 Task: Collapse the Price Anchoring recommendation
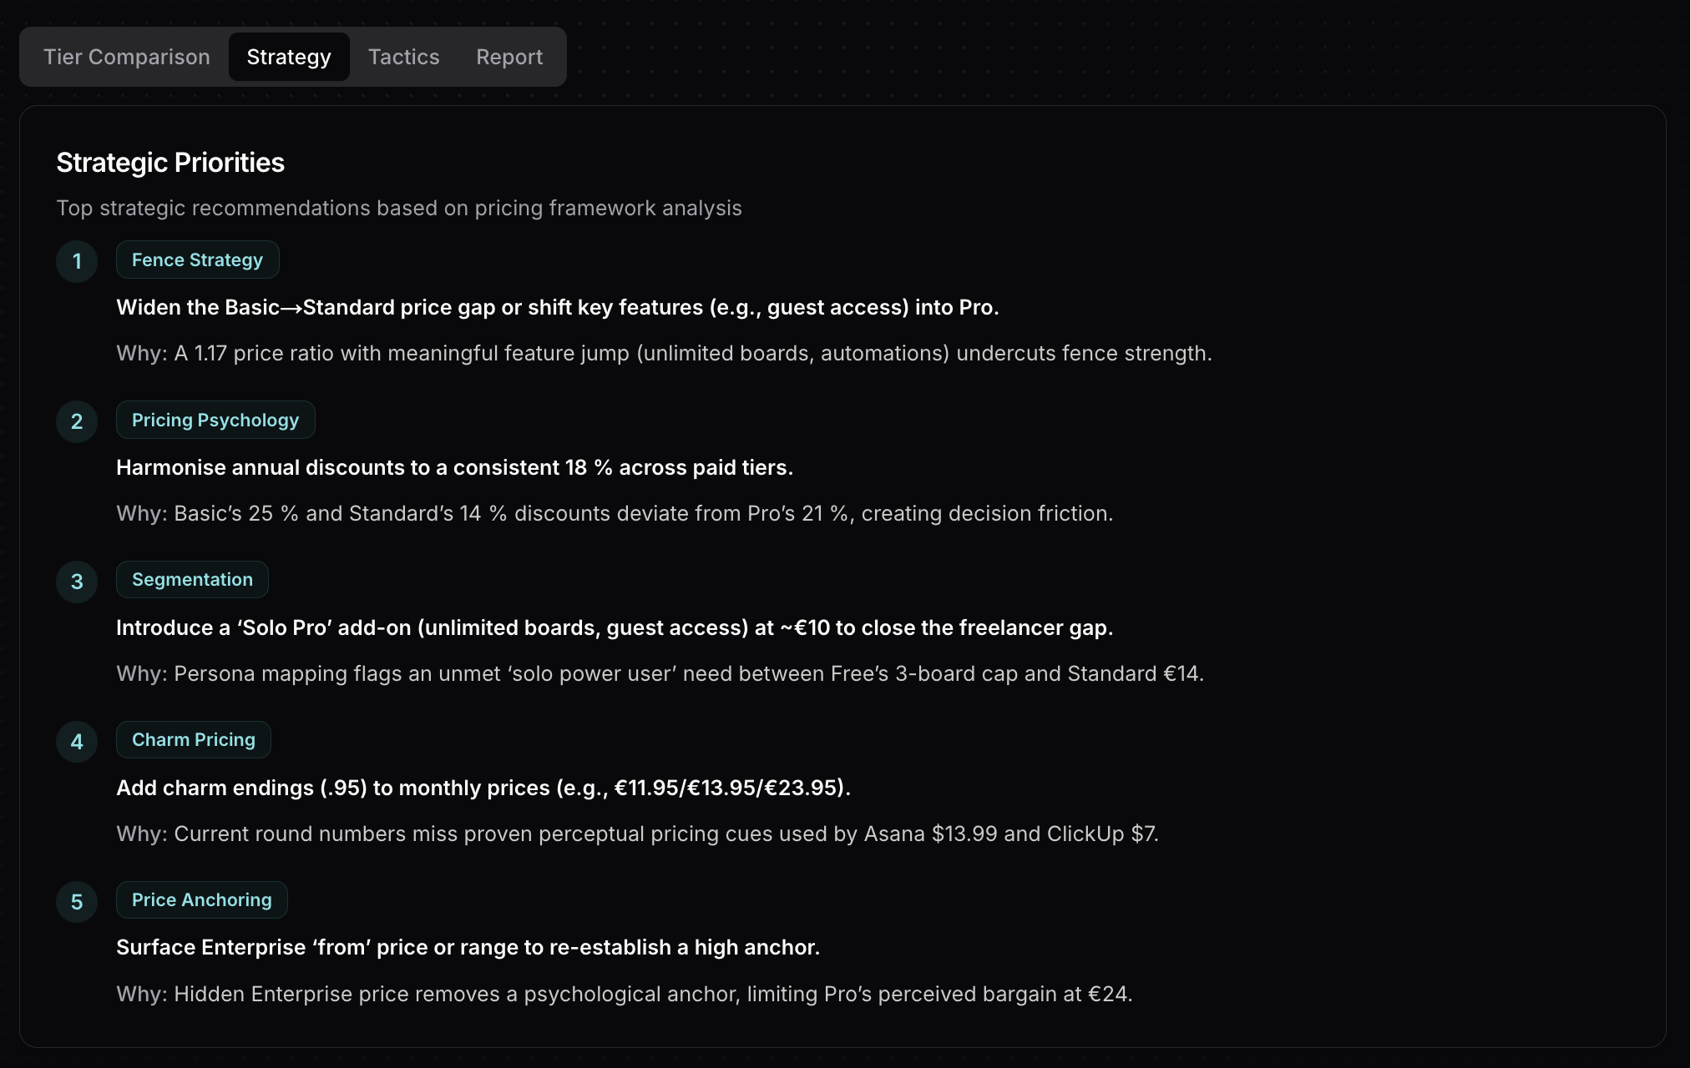(x=468, y=947)
